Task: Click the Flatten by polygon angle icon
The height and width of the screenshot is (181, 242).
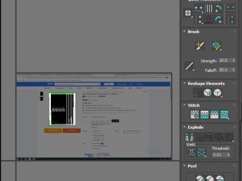Action: 199,137
